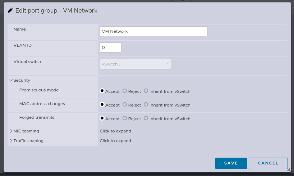Screen dimensions: 294x176
Task: Select Reject for Promiscuous mode
Action: [125, 91]
